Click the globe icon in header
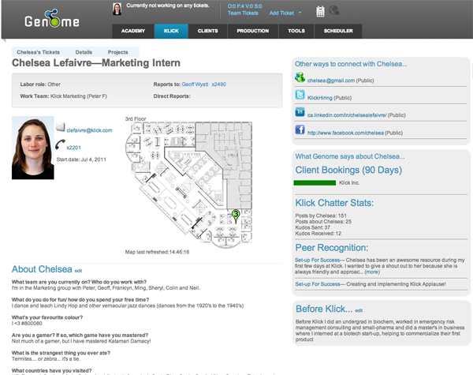Image resolution: width=473 pixels, height=375 pixels. (334, 10)
